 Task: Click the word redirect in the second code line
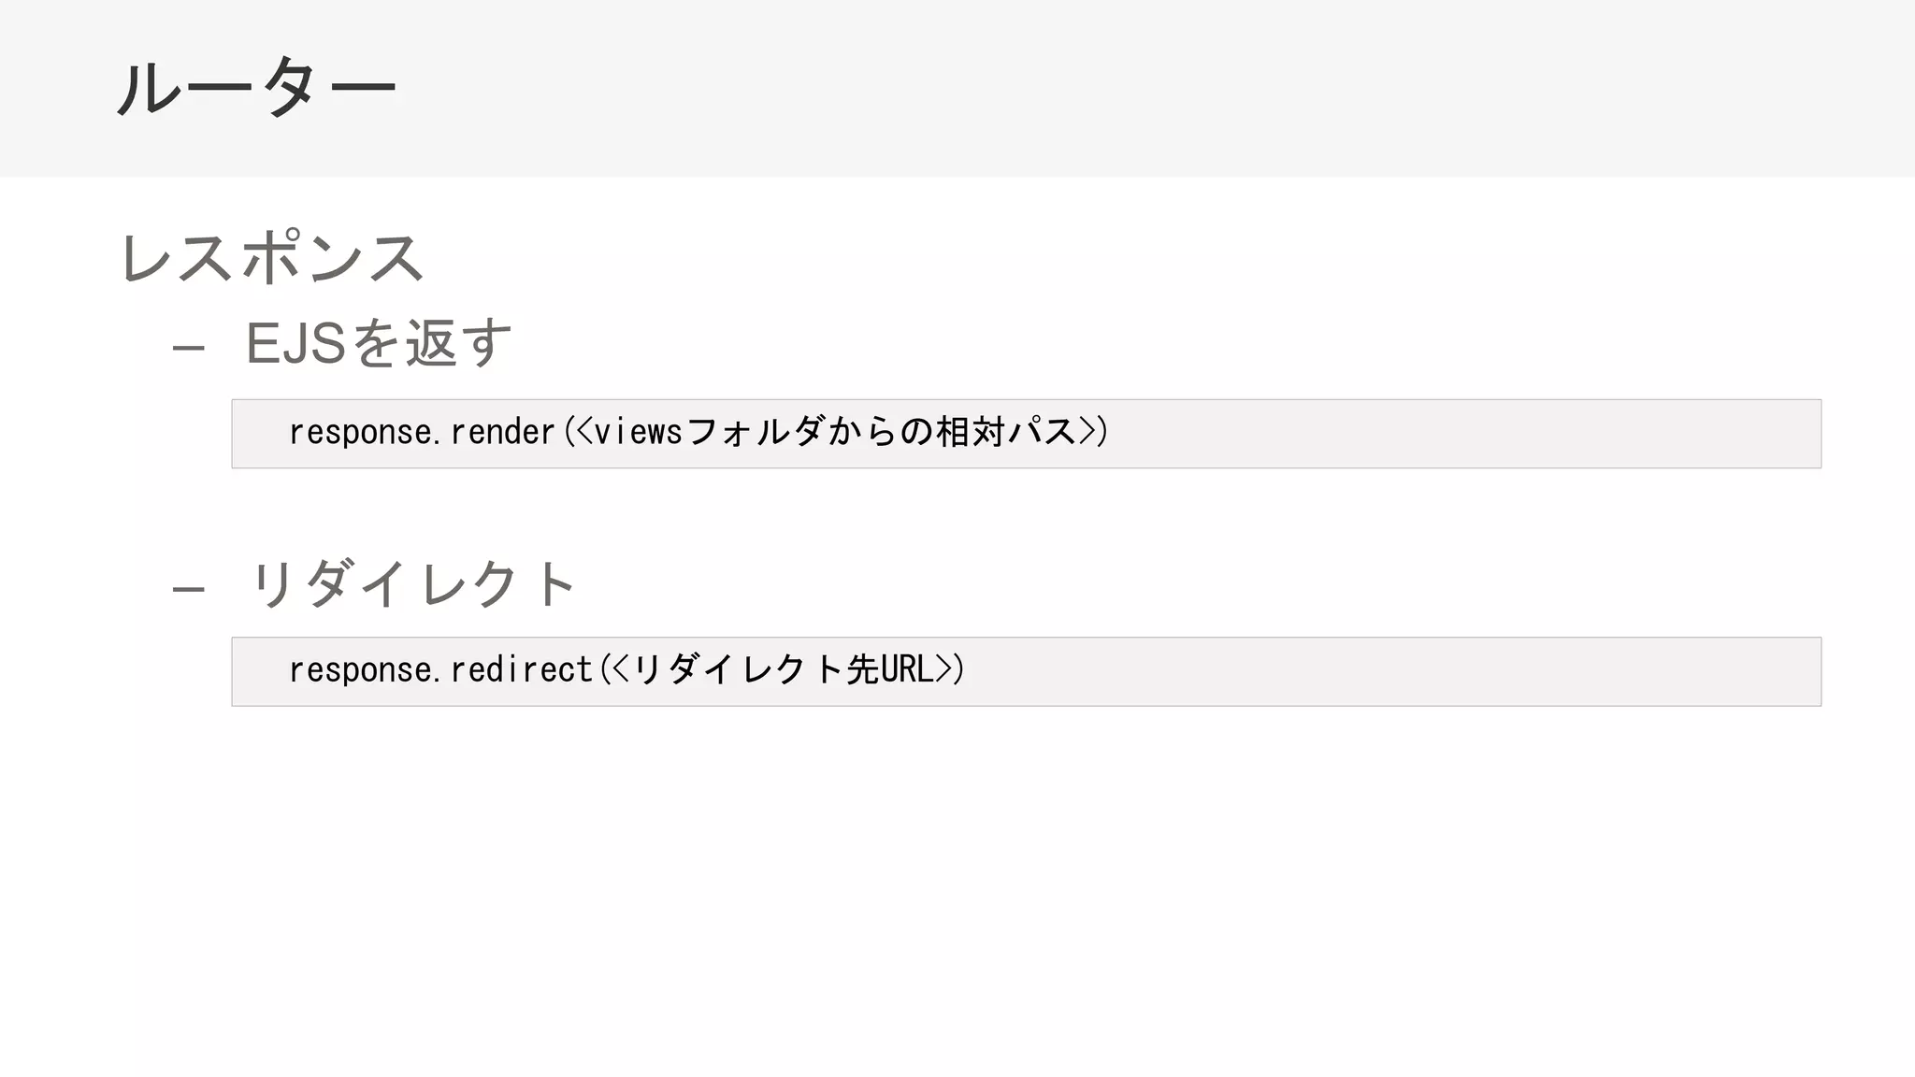[521, 669]
